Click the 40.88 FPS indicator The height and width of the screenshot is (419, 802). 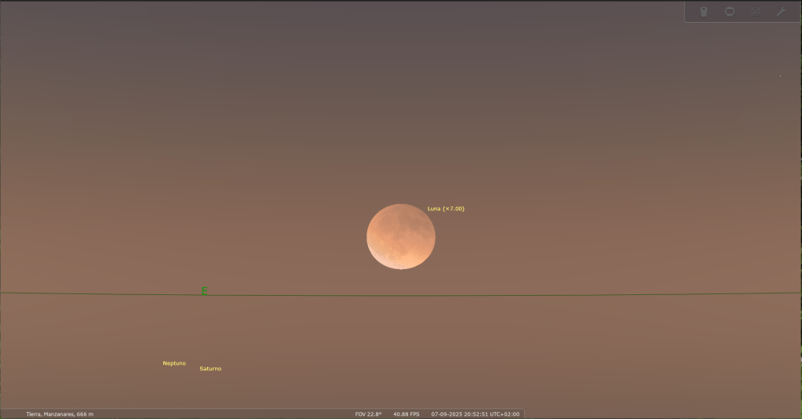pos(406,414)
